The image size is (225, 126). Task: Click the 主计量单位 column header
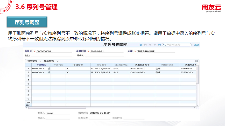click(121, 65)
